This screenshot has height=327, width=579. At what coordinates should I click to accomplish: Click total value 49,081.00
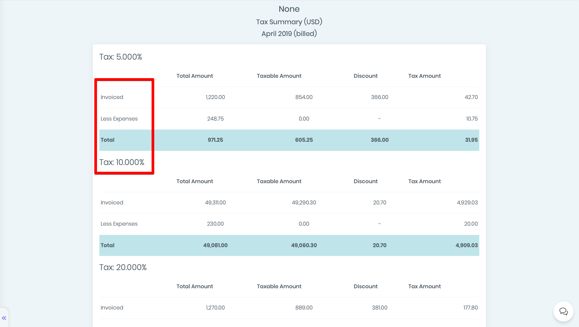(x=215, y=246)
